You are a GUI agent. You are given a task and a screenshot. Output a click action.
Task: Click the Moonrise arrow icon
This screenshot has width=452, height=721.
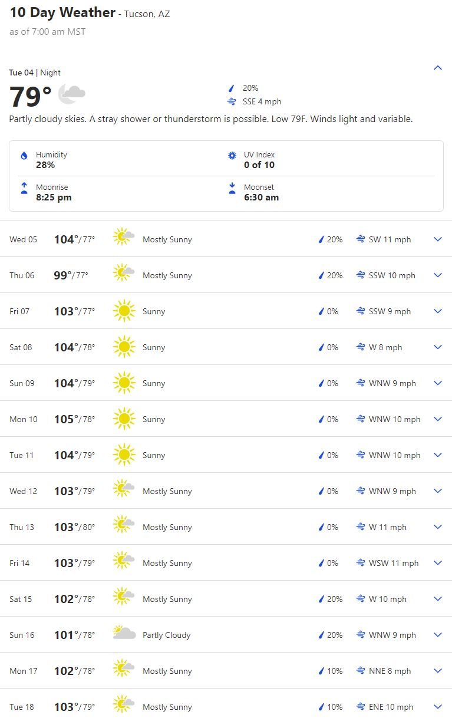[x=24, y=188]
